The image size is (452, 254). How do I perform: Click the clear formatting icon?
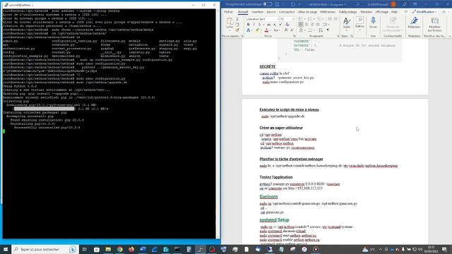(287, 25)
